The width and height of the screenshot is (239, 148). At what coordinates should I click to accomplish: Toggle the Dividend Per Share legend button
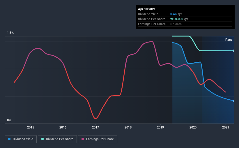57,139
